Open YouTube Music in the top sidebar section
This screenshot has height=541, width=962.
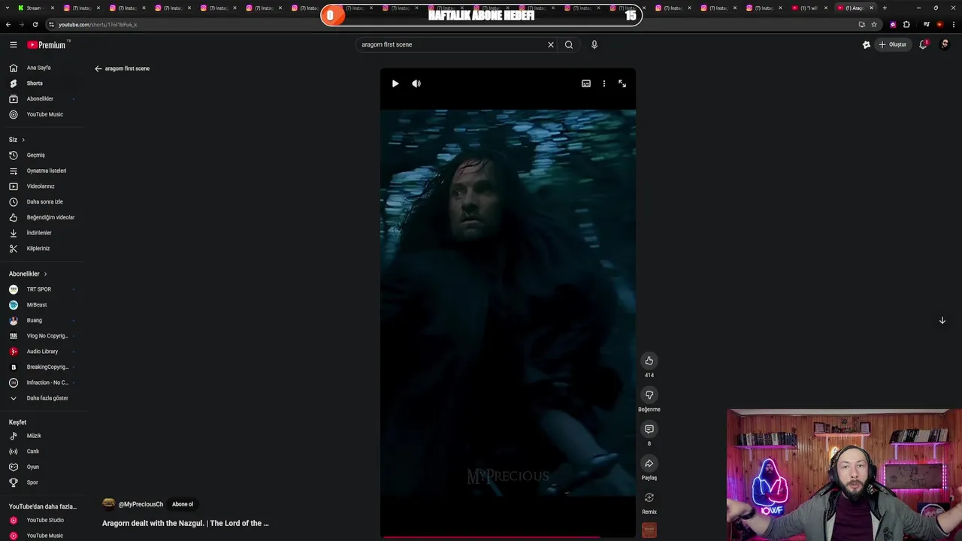(41, 114)
